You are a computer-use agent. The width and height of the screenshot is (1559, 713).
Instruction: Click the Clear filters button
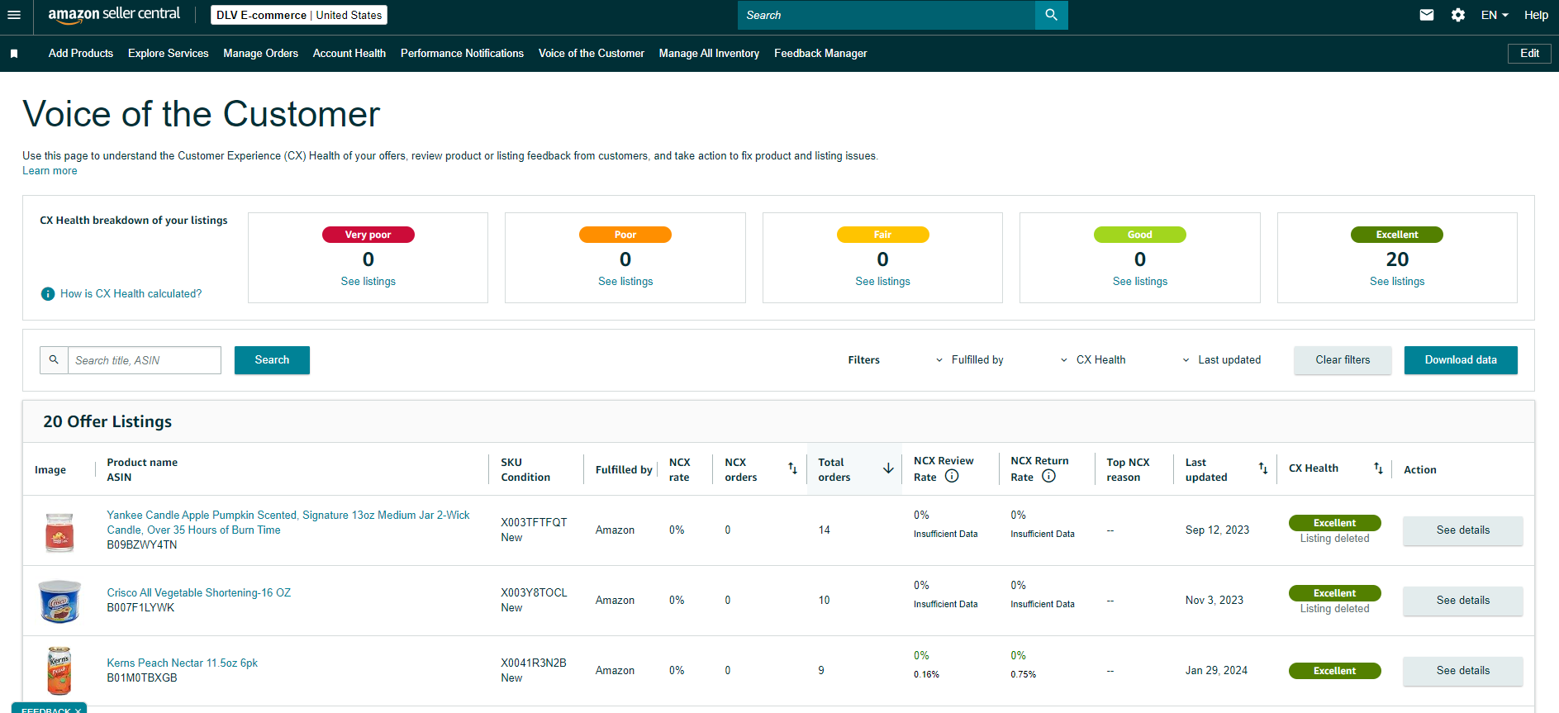click(1343, 360)
